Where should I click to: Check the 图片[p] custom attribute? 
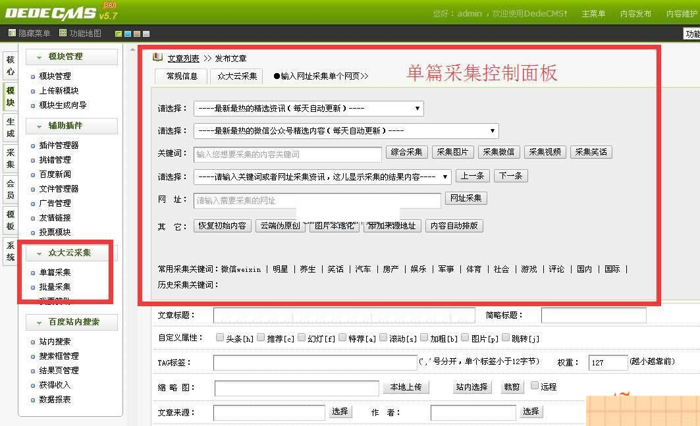click(x=464, y=338)
